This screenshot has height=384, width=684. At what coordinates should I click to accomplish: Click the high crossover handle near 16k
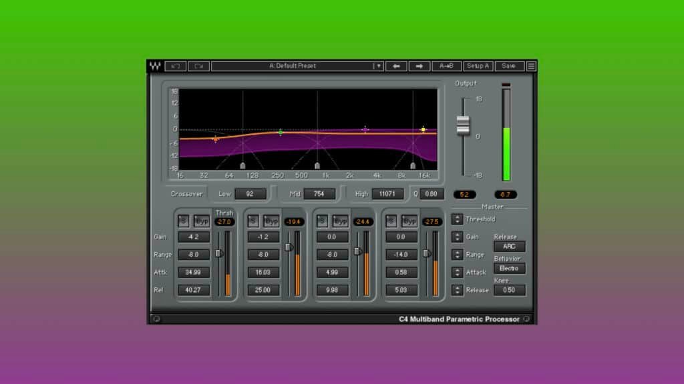413,165
